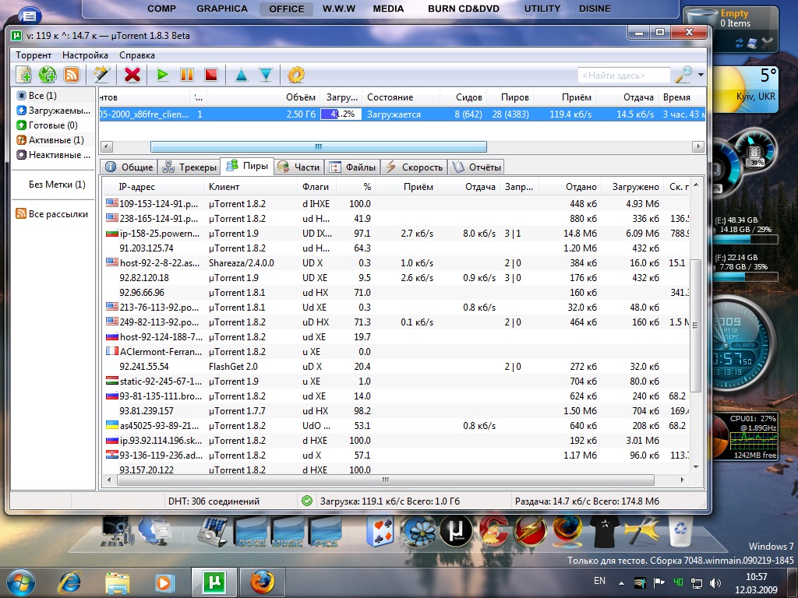Click the peers list vertical scrollbar thumb

click(695, 325)
